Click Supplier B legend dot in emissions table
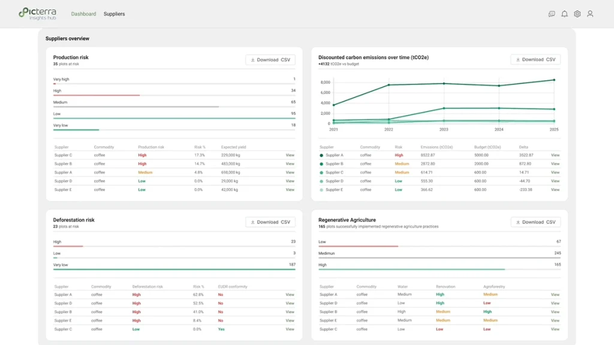The image size is (614, 345). 321,164
